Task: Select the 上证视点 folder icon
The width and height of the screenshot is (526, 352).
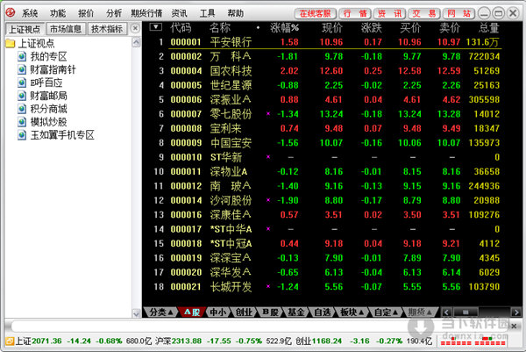Action: coord(11,43)
